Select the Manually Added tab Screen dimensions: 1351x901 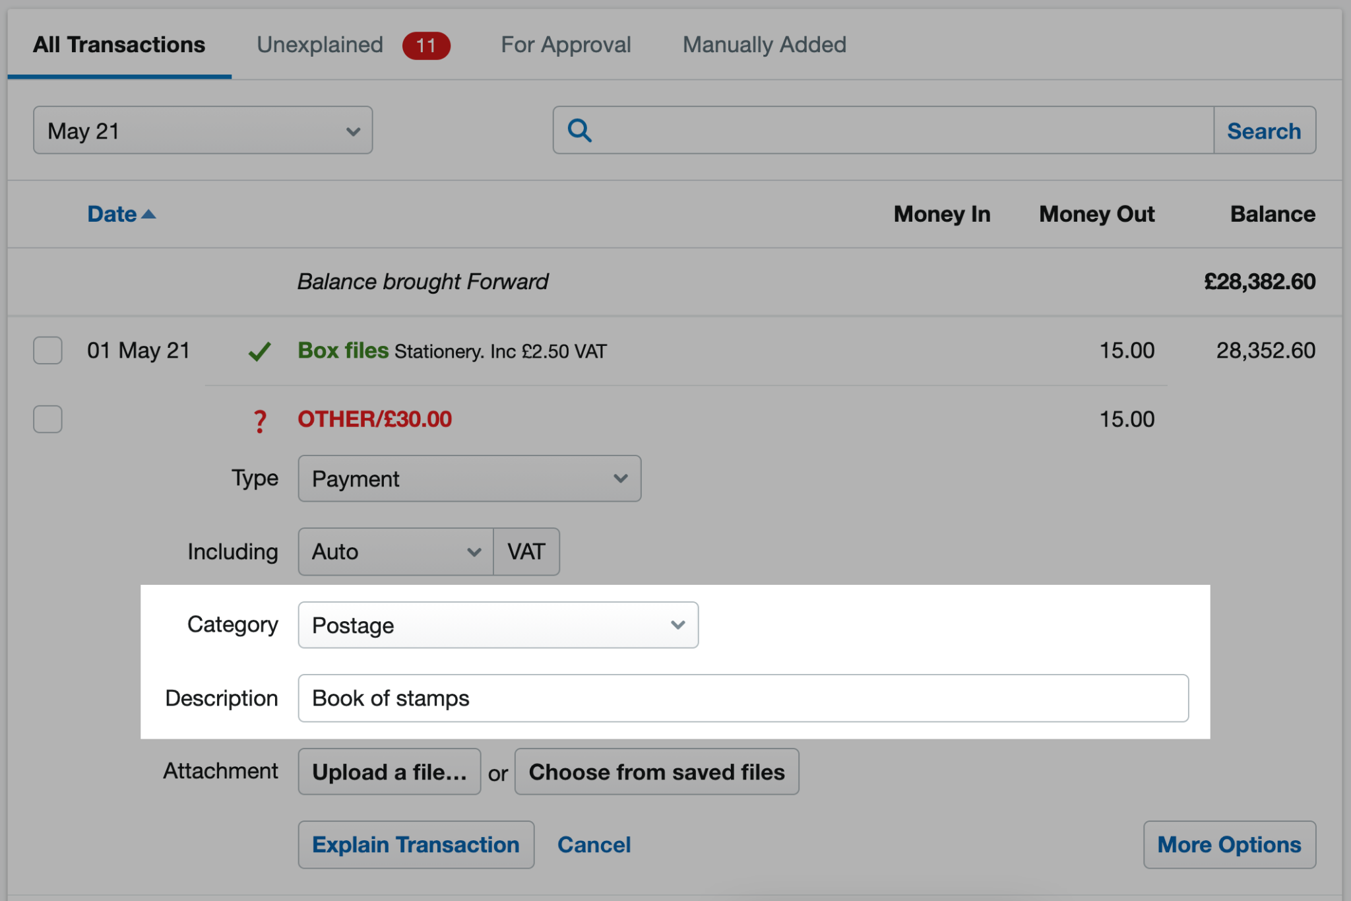[x=764, y=44]
